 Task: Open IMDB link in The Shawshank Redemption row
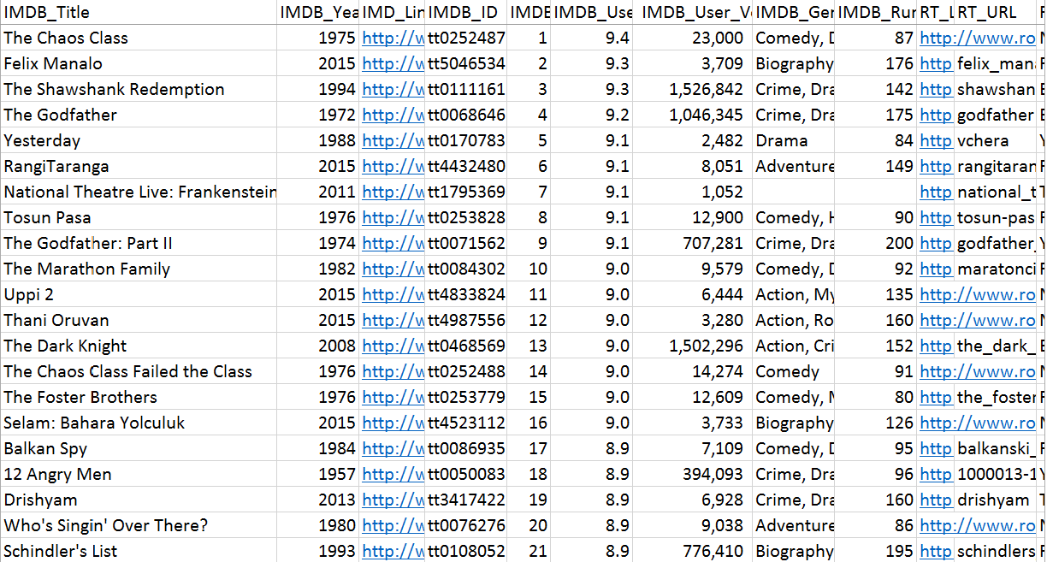pos(393,89)
